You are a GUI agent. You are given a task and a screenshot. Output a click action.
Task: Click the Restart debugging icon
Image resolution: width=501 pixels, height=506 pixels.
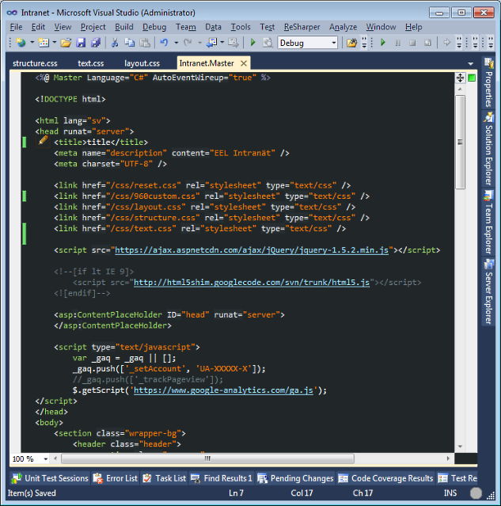click(427, 43)
